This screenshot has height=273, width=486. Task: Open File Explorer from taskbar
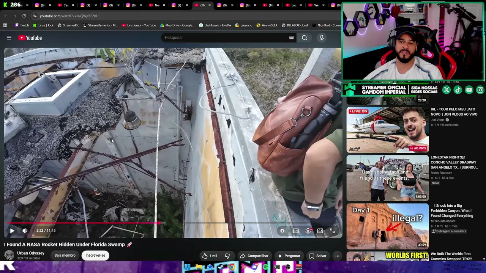199,267
